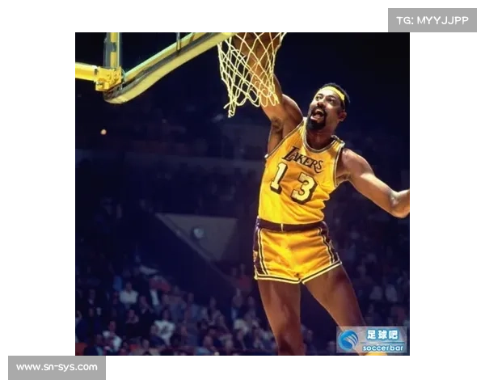Click the crowd in the lower left
Screen dimensions: 485x388
click(x=121, y=315)
